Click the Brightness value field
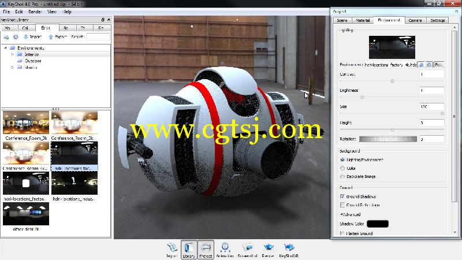462x260 pixels. 431,90
